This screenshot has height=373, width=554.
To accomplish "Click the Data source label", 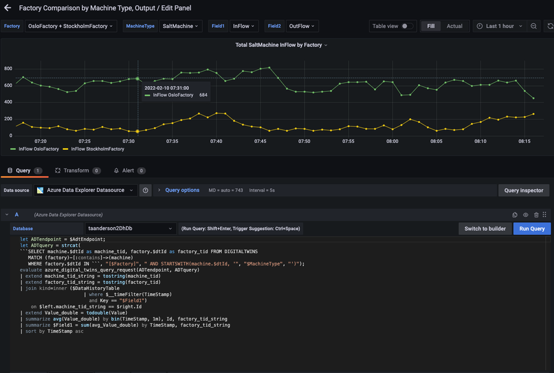I will (17, 190).
